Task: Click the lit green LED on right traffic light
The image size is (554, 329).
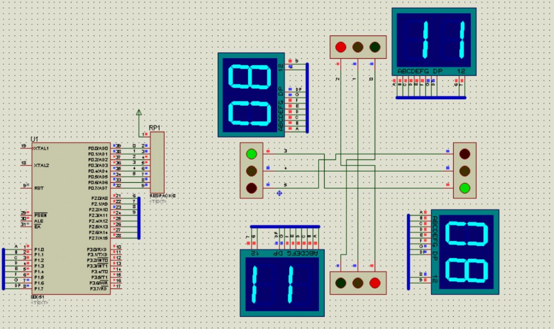Action: [465, 188]
